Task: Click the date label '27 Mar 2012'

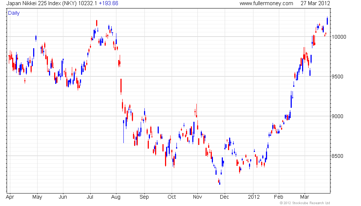Action: (x=315, y=3)
